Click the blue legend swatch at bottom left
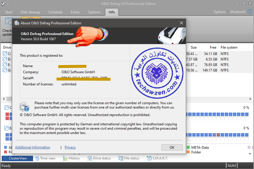The height and width of the screenshot is (169, 254). click(x=6, y=147)
